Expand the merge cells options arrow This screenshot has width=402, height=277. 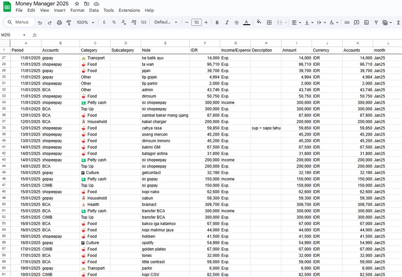286,23
